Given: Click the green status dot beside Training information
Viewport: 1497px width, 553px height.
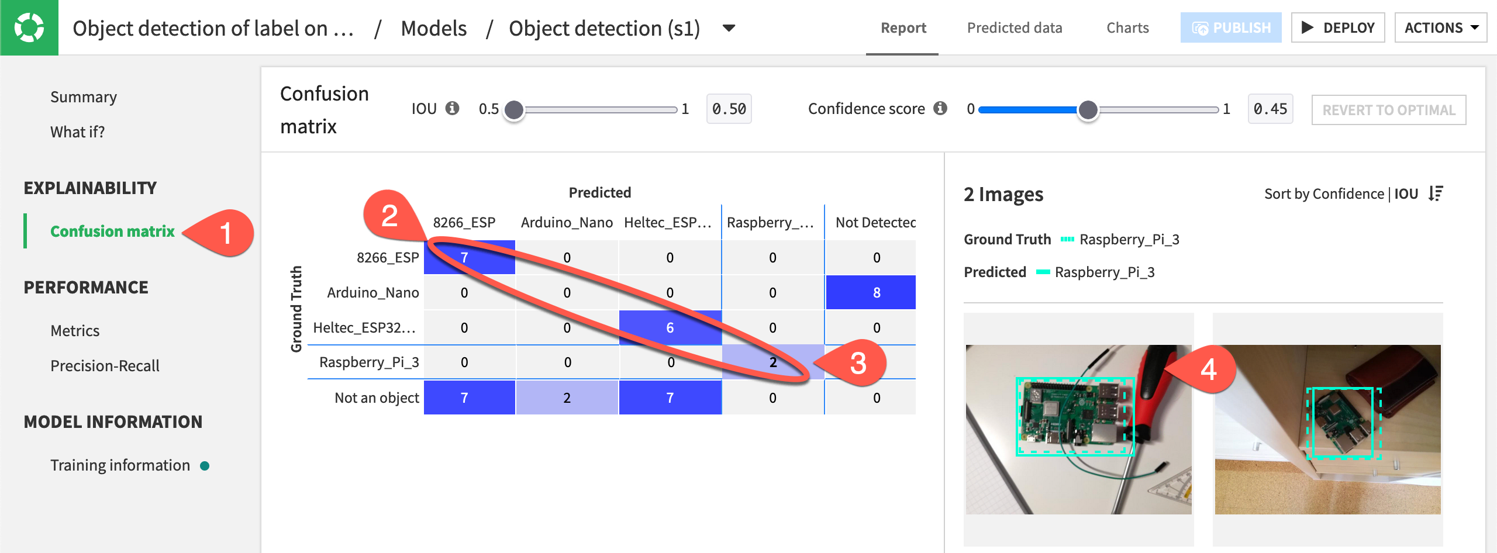Looking at the screenshot, I should click(206, 465).
